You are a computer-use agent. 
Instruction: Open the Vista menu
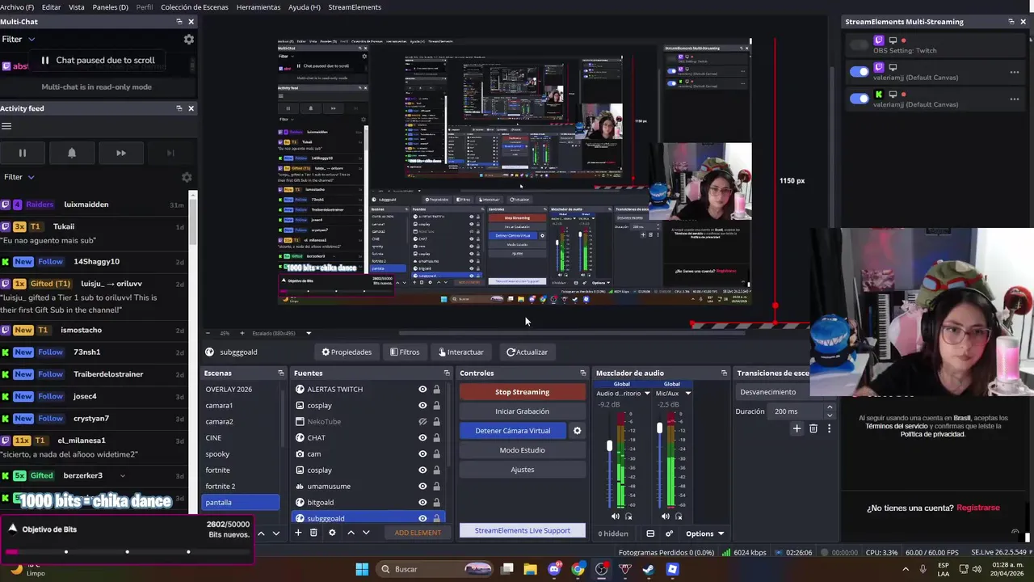tap(77, 7)
